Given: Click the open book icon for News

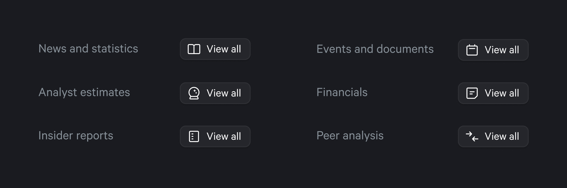Looking at the screenshot, I should (x=194, y=49).
